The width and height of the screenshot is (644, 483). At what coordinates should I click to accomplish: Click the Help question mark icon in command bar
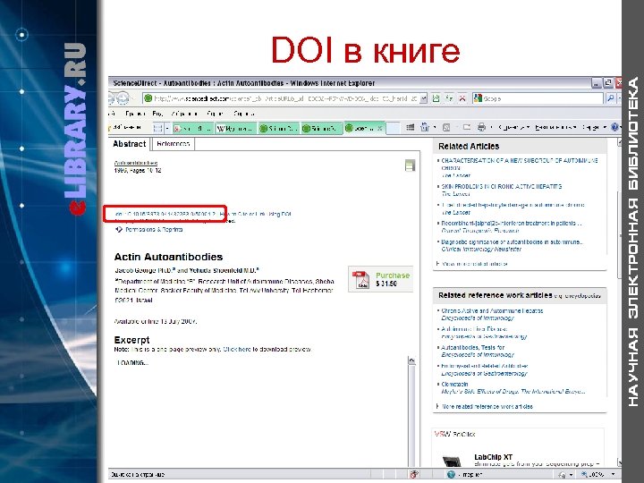[x=614, y=128]
